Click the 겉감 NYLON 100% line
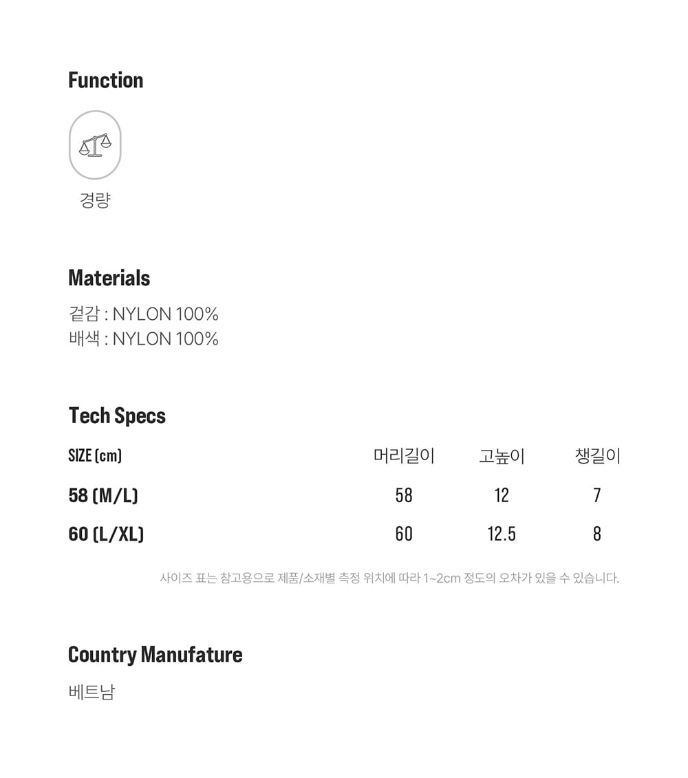The image size is (688, 778). coord(144,314)
